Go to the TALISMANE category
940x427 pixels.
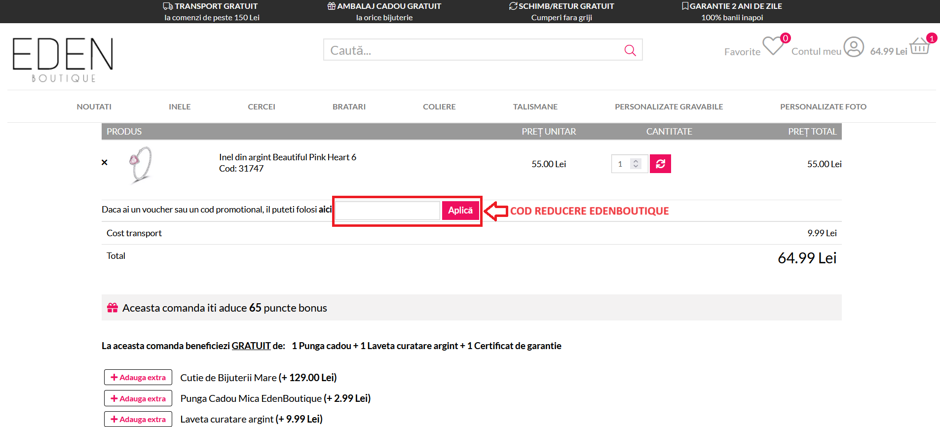click(x=535, y=107)
